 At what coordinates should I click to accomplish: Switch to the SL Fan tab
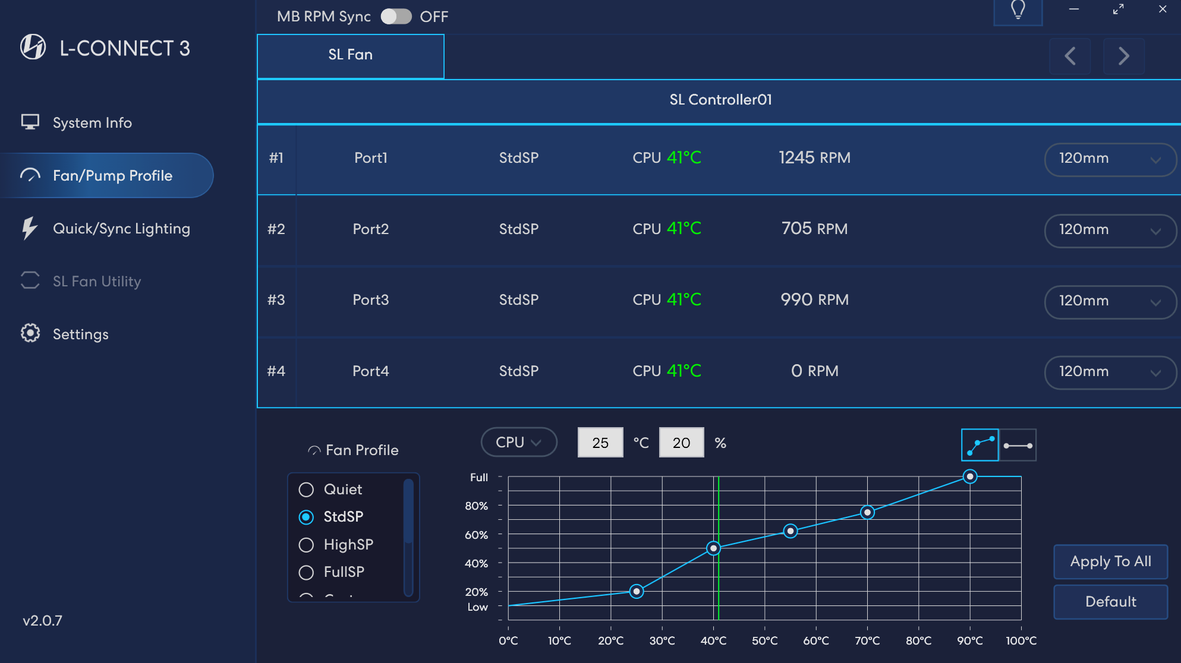[x=349, y=55]
